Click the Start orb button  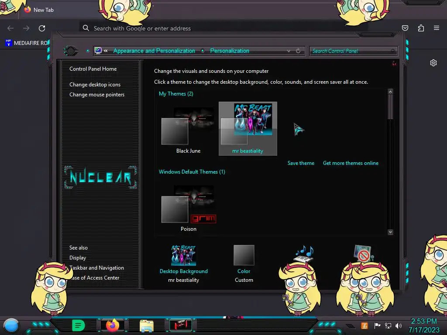11,326
